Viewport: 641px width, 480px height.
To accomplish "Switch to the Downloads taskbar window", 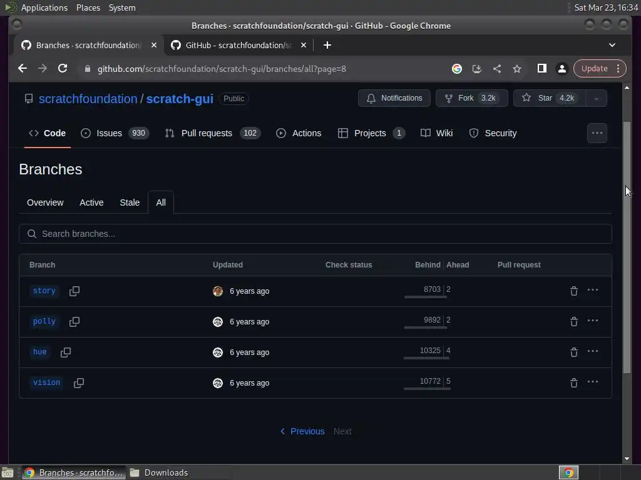I will tap(178, 472).
